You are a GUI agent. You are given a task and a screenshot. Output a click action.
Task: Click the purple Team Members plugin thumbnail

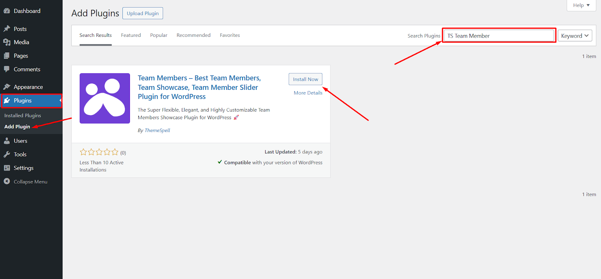click(x=105, y=98)
